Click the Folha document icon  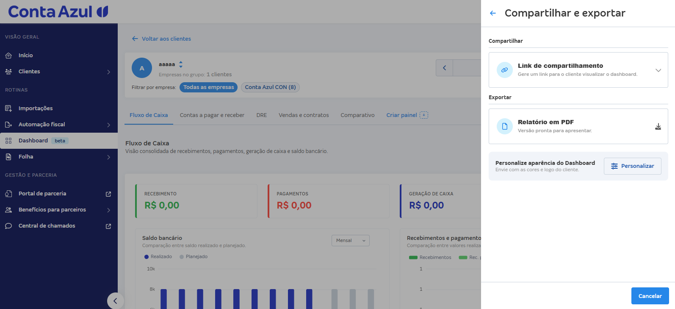coord(8,157)
